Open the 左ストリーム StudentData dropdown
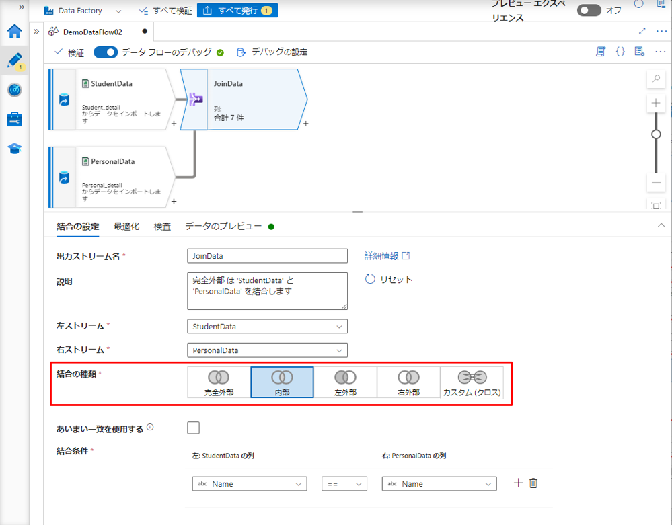The image size is (672, 525). pos(268,326)
